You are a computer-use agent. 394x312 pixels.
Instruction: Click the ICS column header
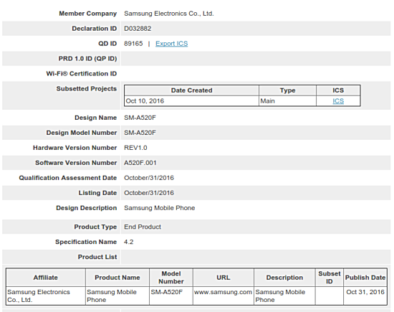point(338,90)
